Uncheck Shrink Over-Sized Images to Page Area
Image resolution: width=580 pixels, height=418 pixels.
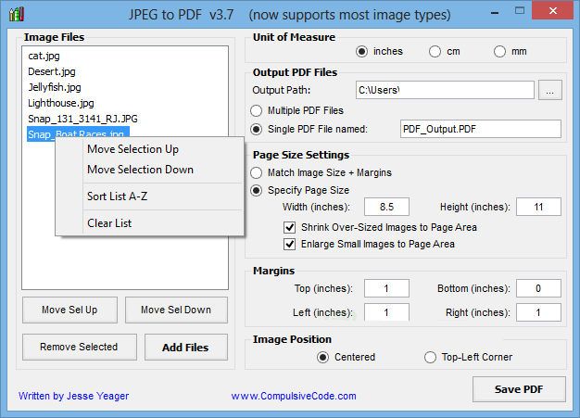point(289,227)
